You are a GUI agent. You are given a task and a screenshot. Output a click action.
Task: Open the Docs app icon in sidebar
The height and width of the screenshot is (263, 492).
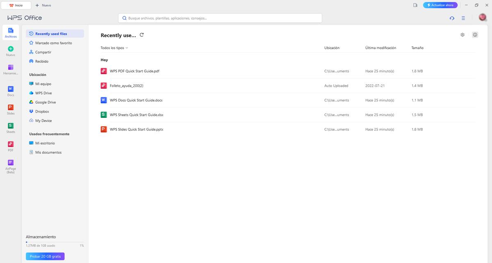(11, 89)
